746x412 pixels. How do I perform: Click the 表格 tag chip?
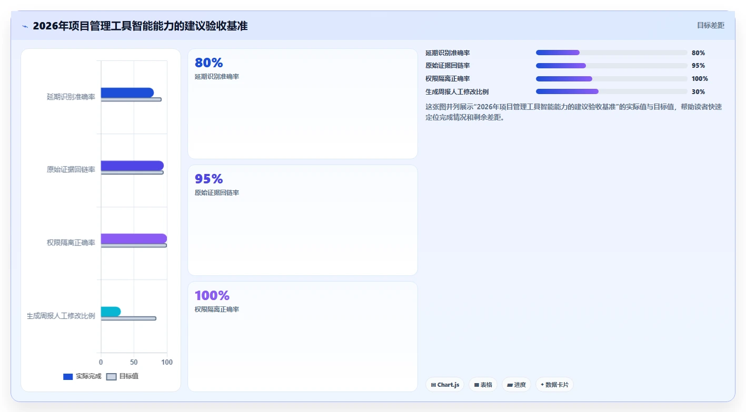483,385
